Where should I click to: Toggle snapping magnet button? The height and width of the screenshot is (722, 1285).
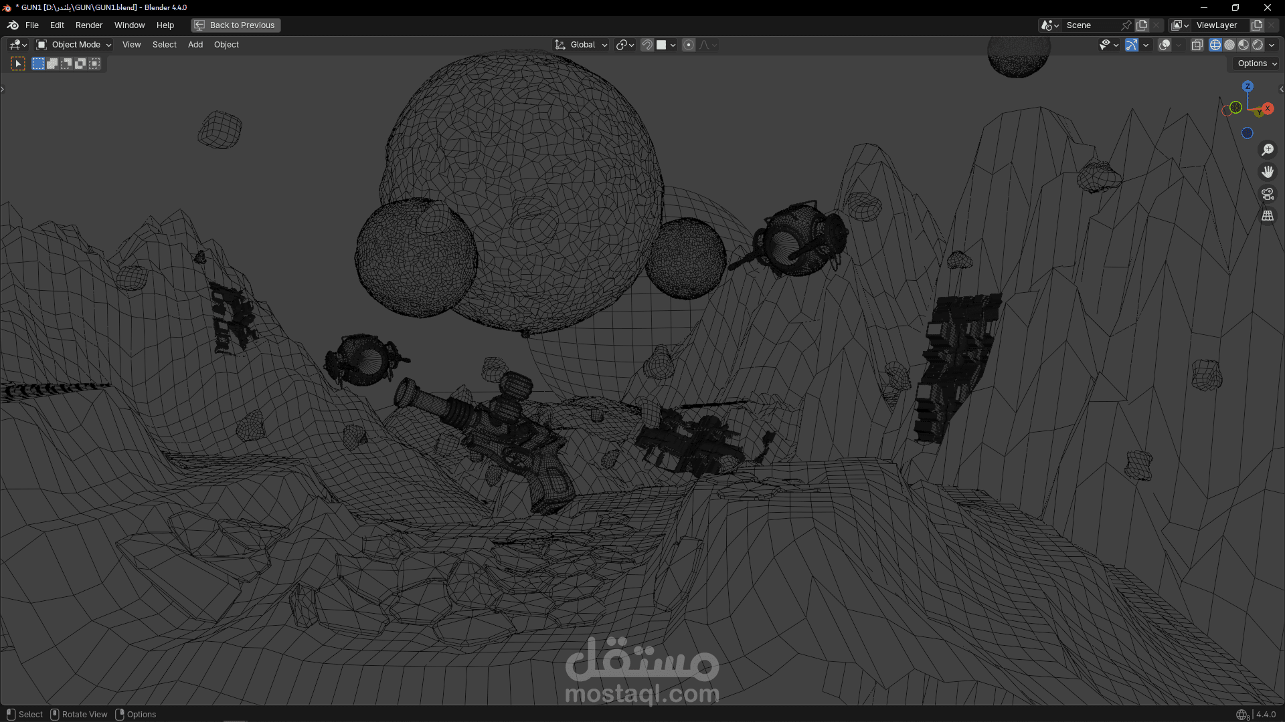[x=647, y=45]
